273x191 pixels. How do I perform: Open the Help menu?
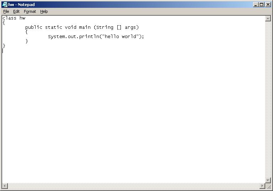coord(44,11)
